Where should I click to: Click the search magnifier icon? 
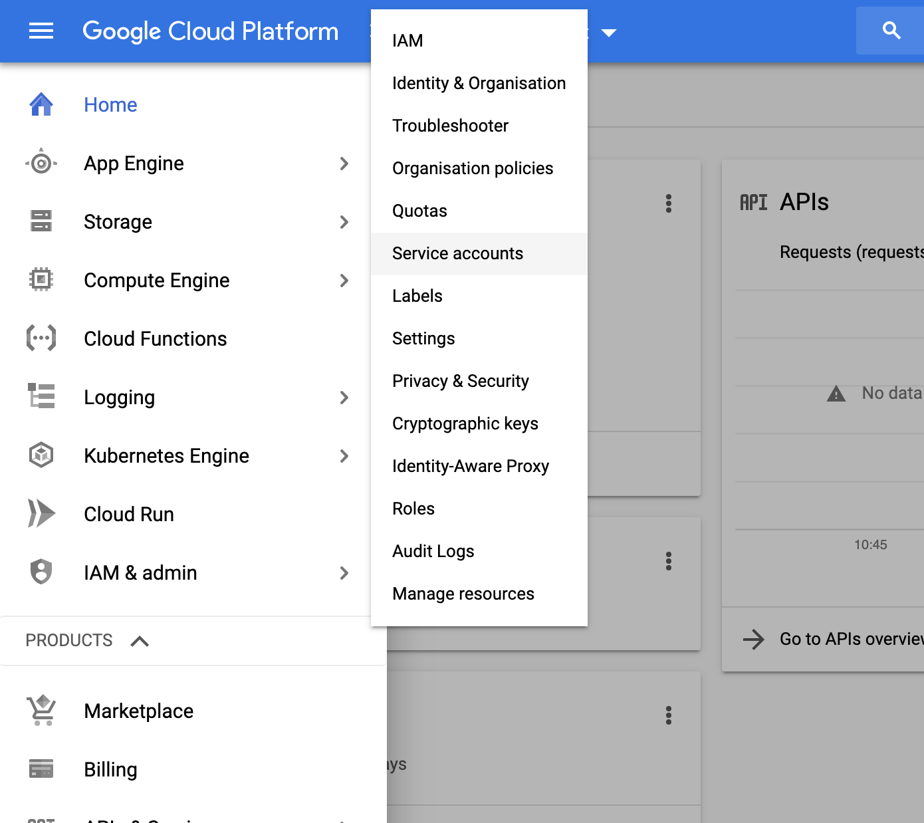891,31
